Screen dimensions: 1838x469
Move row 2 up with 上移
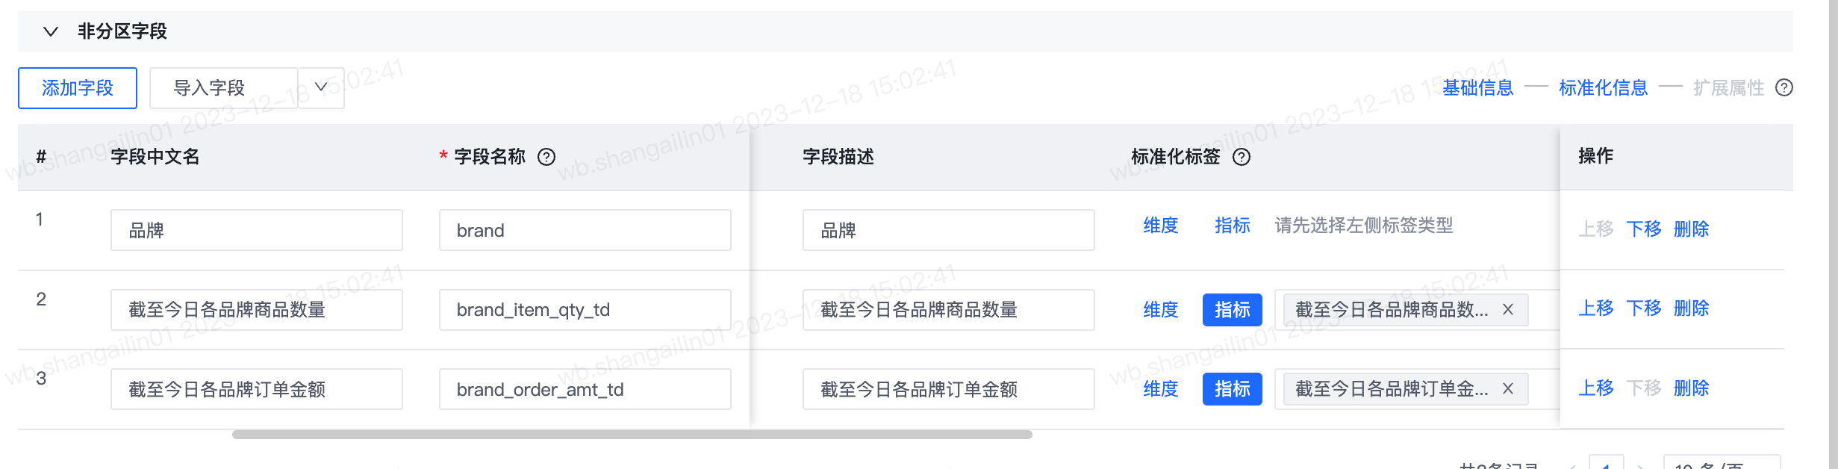[1596, 308]
